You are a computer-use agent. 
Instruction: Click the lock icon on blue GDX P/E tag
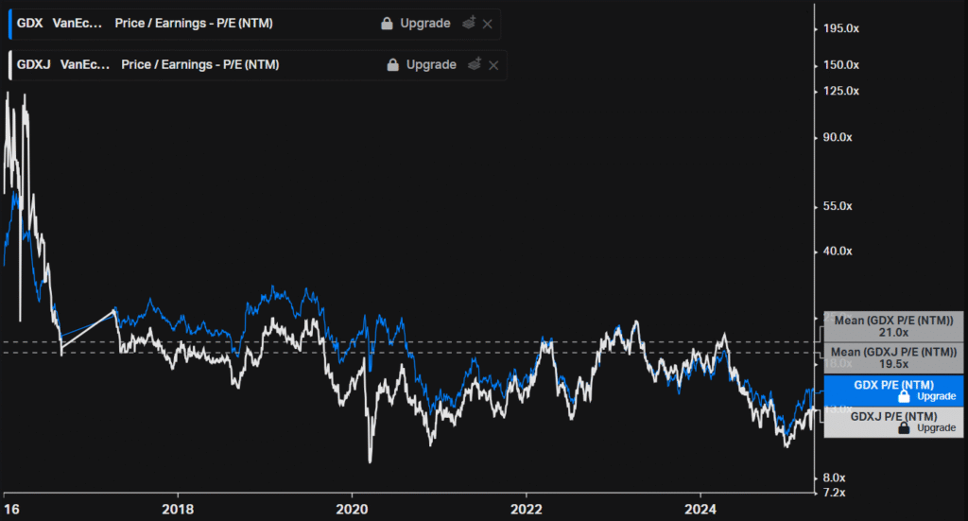904,397
